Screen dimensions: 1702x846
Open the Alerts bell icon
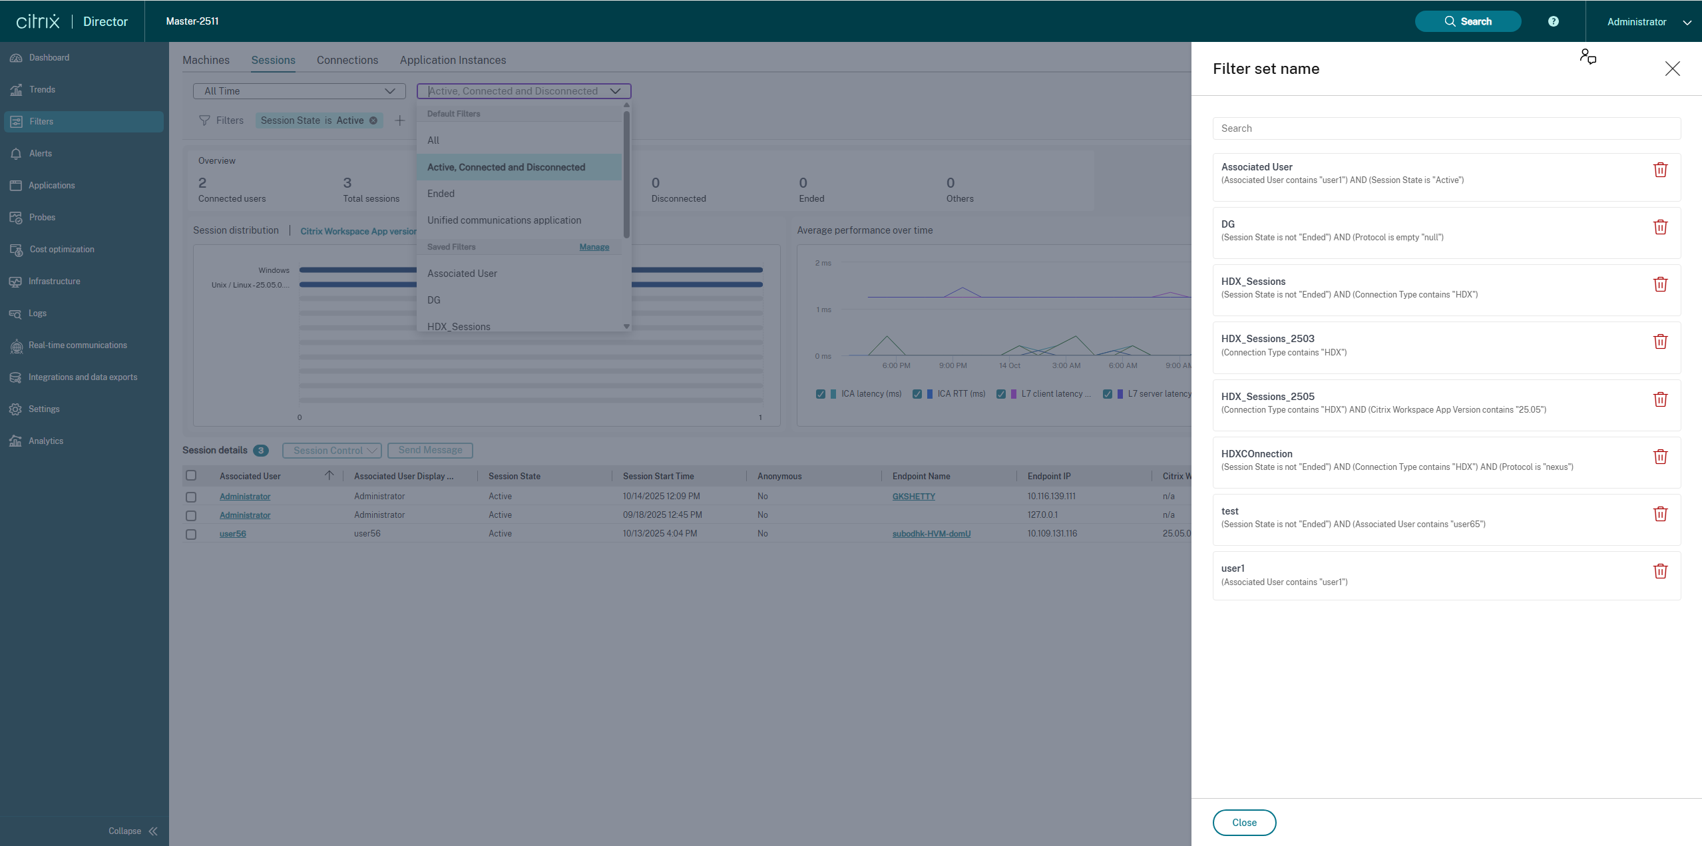pos(16,154)
